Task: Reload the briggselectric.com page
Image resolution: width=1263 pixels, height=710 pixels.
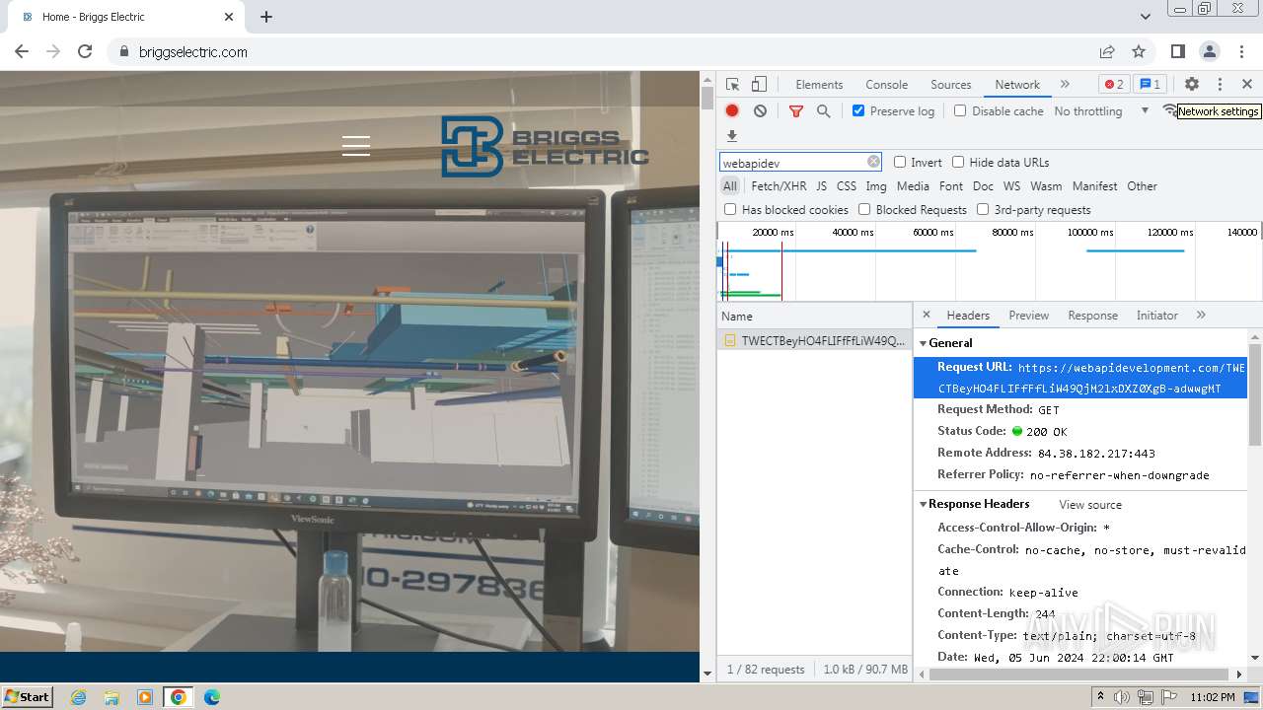Action: 85,51
